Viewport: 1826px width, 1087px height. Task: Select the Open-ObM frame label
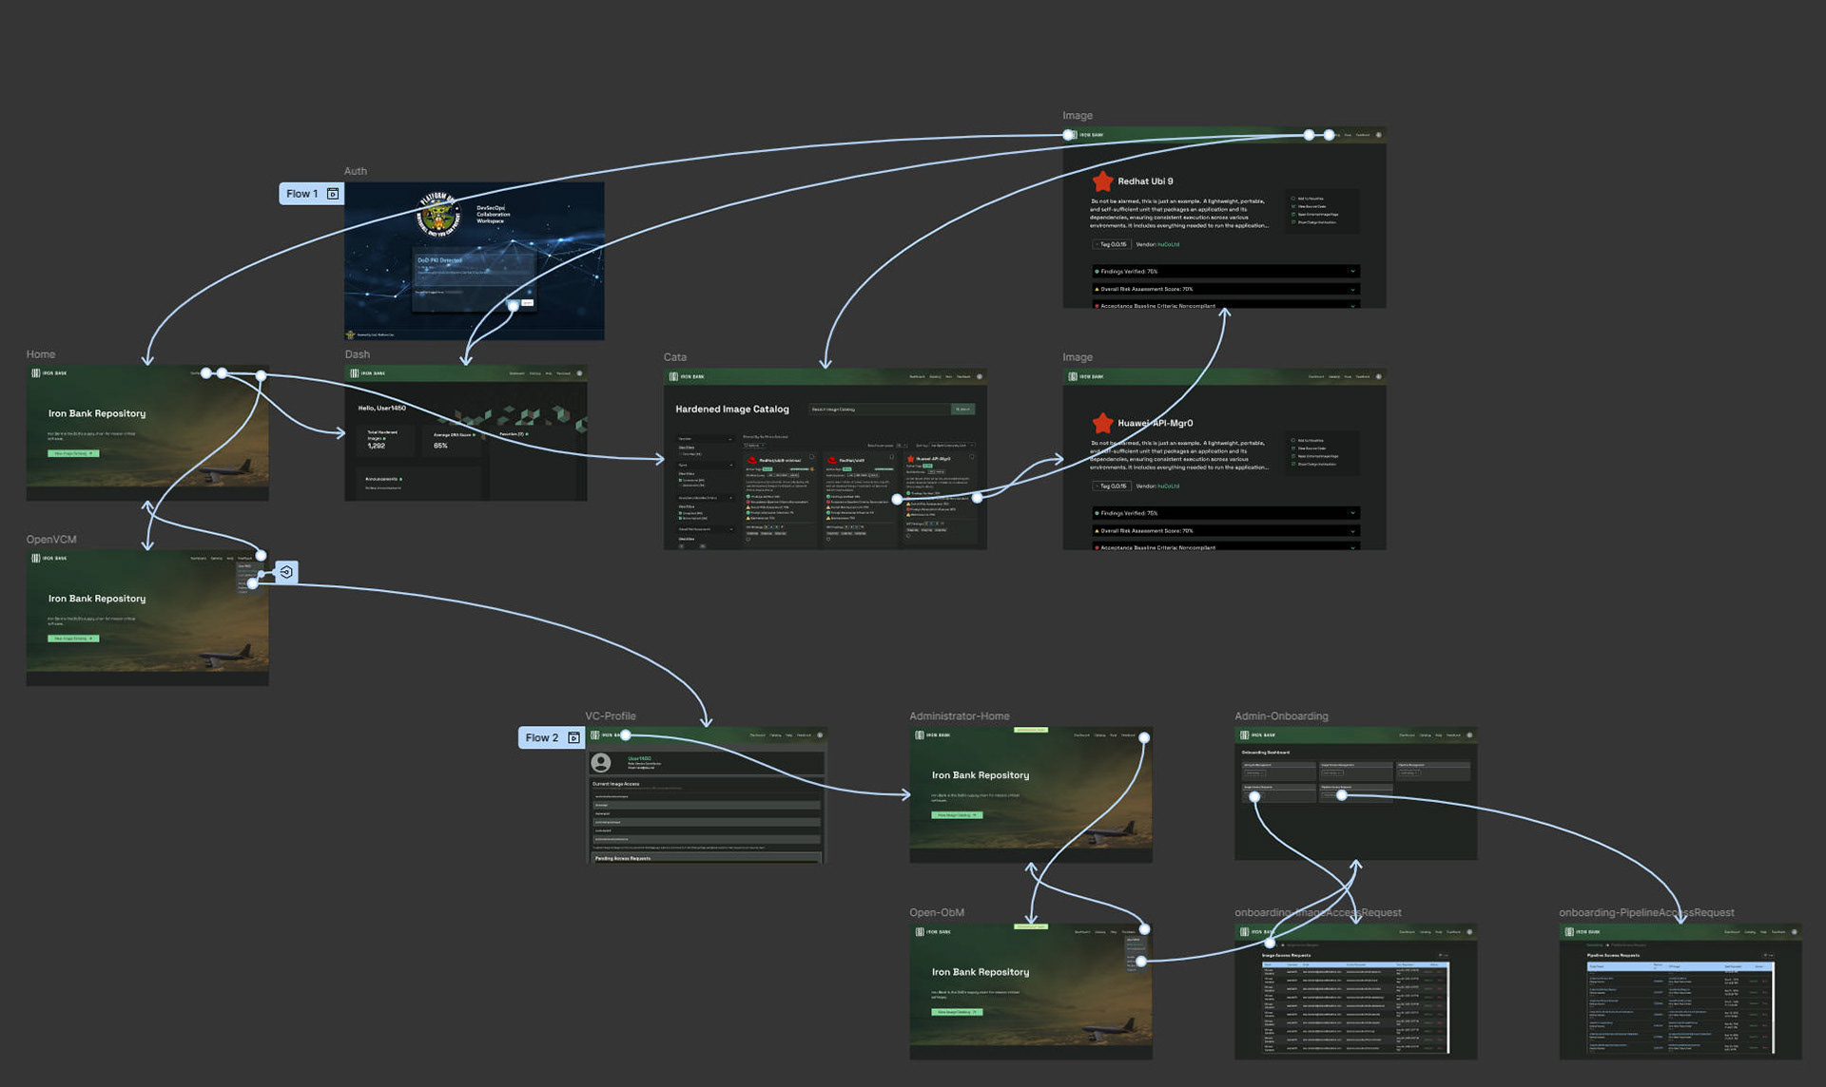click(937, 913)
